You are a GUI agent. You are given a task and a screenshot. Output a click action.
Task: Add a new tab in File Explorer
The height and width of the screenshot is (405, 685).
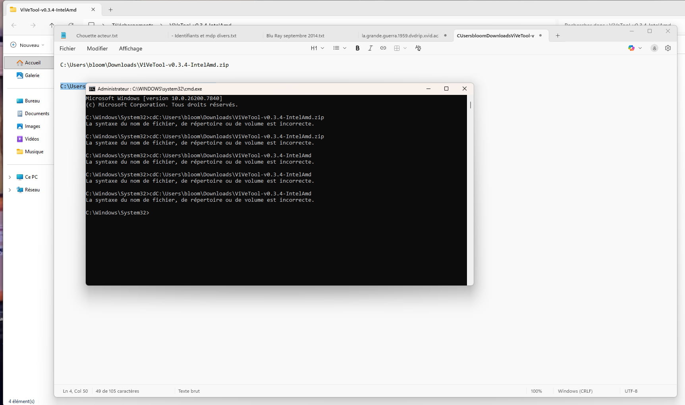pyautogui.click(x=111, y=10)
